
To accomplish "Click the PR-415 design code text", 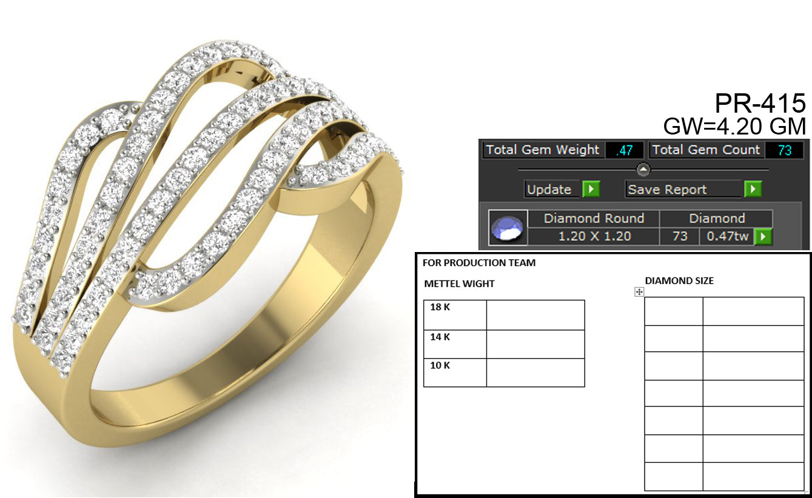I will click(x=760, y=104).
